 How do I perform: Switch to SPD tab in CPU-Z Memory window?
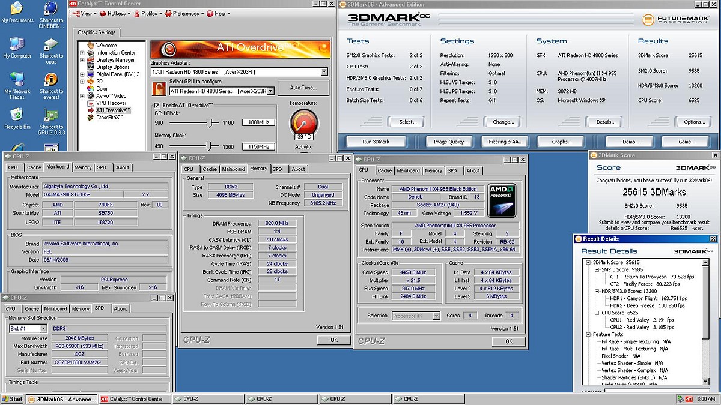click(x=277, y=169)
